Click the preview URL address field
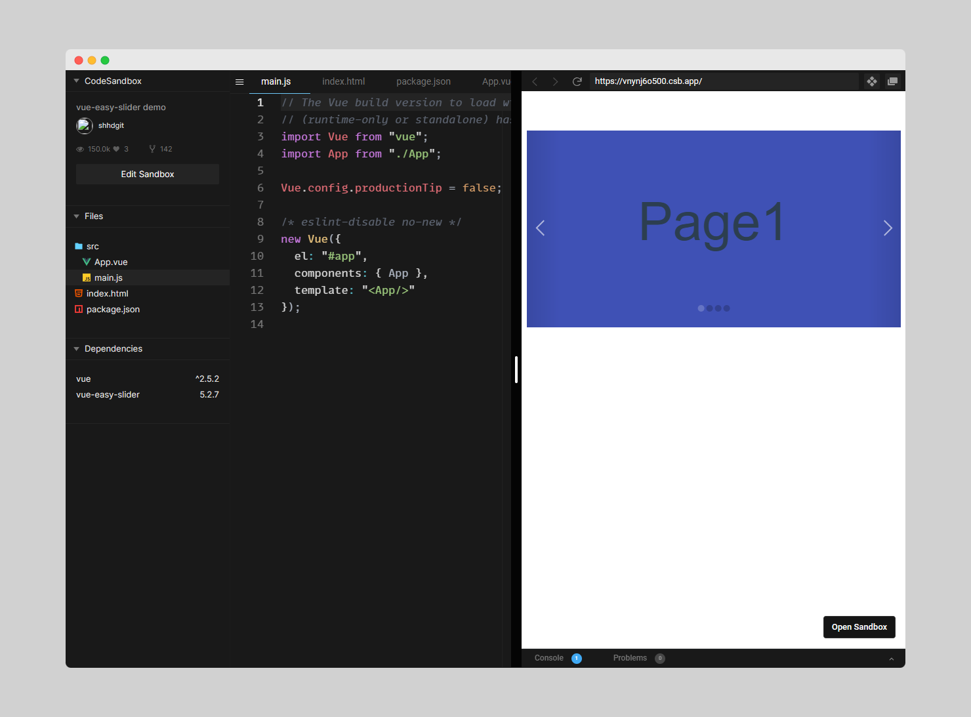 coord(722,81)
